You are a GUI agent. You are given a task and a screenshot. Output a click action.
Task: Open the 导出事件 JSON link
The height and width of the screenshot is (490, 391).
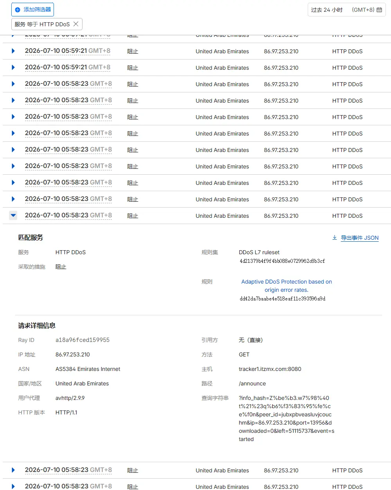(360, 238)
